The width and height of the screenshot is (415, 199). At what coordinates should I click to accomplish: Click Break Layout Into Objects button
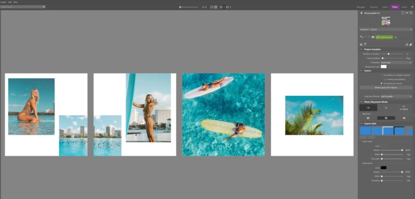click(x=386, y=88)
